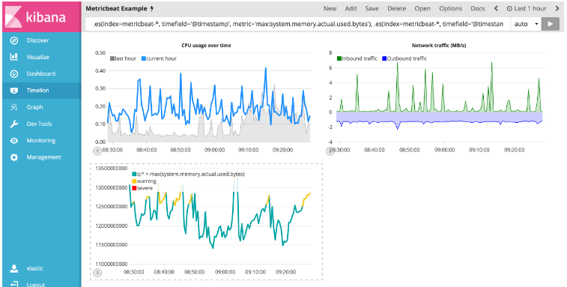This screenshot has width=567, height=287.
Task: Click Options in the top menu
Action: point(451,8)
